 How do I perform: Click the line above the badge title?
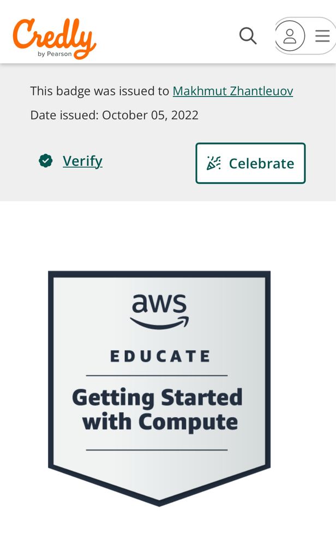157,375
